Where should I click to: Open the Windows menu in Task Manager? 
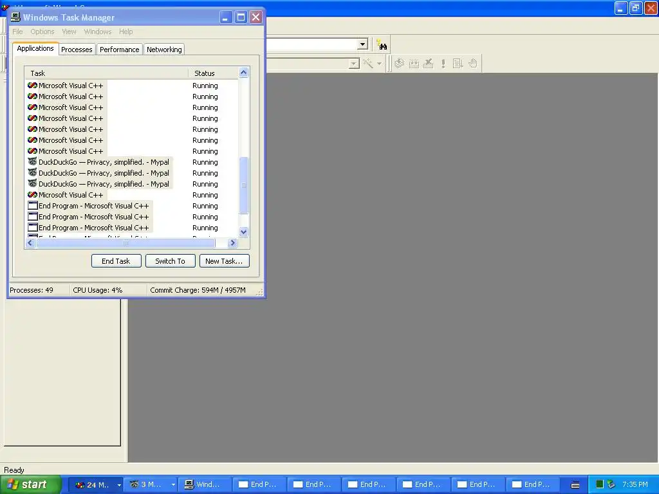pos(98,32)
